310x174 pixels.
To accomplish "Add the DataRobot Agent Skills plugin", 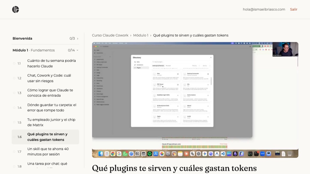I will (178, 95).
